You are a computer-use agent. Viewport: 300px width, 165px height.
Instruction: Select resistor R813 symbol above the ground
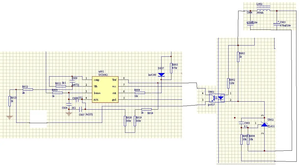point(10,101)
